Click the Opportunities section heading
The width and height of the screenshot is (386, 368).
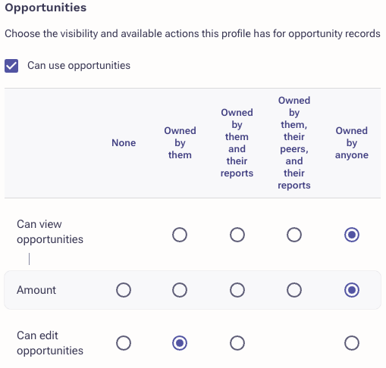click(x=46, y=8)
